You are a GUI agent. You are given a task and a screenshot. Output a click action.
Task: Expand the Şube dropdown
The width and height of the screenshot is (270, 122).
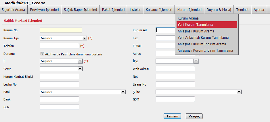point(198,92)
